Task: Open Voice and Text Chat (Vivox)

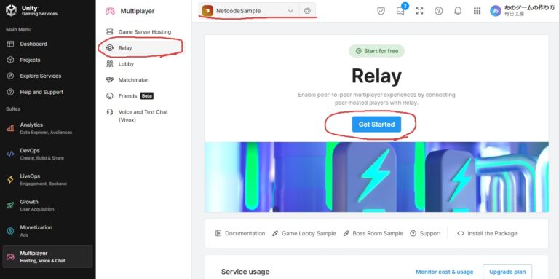Action: coord(141,116)
